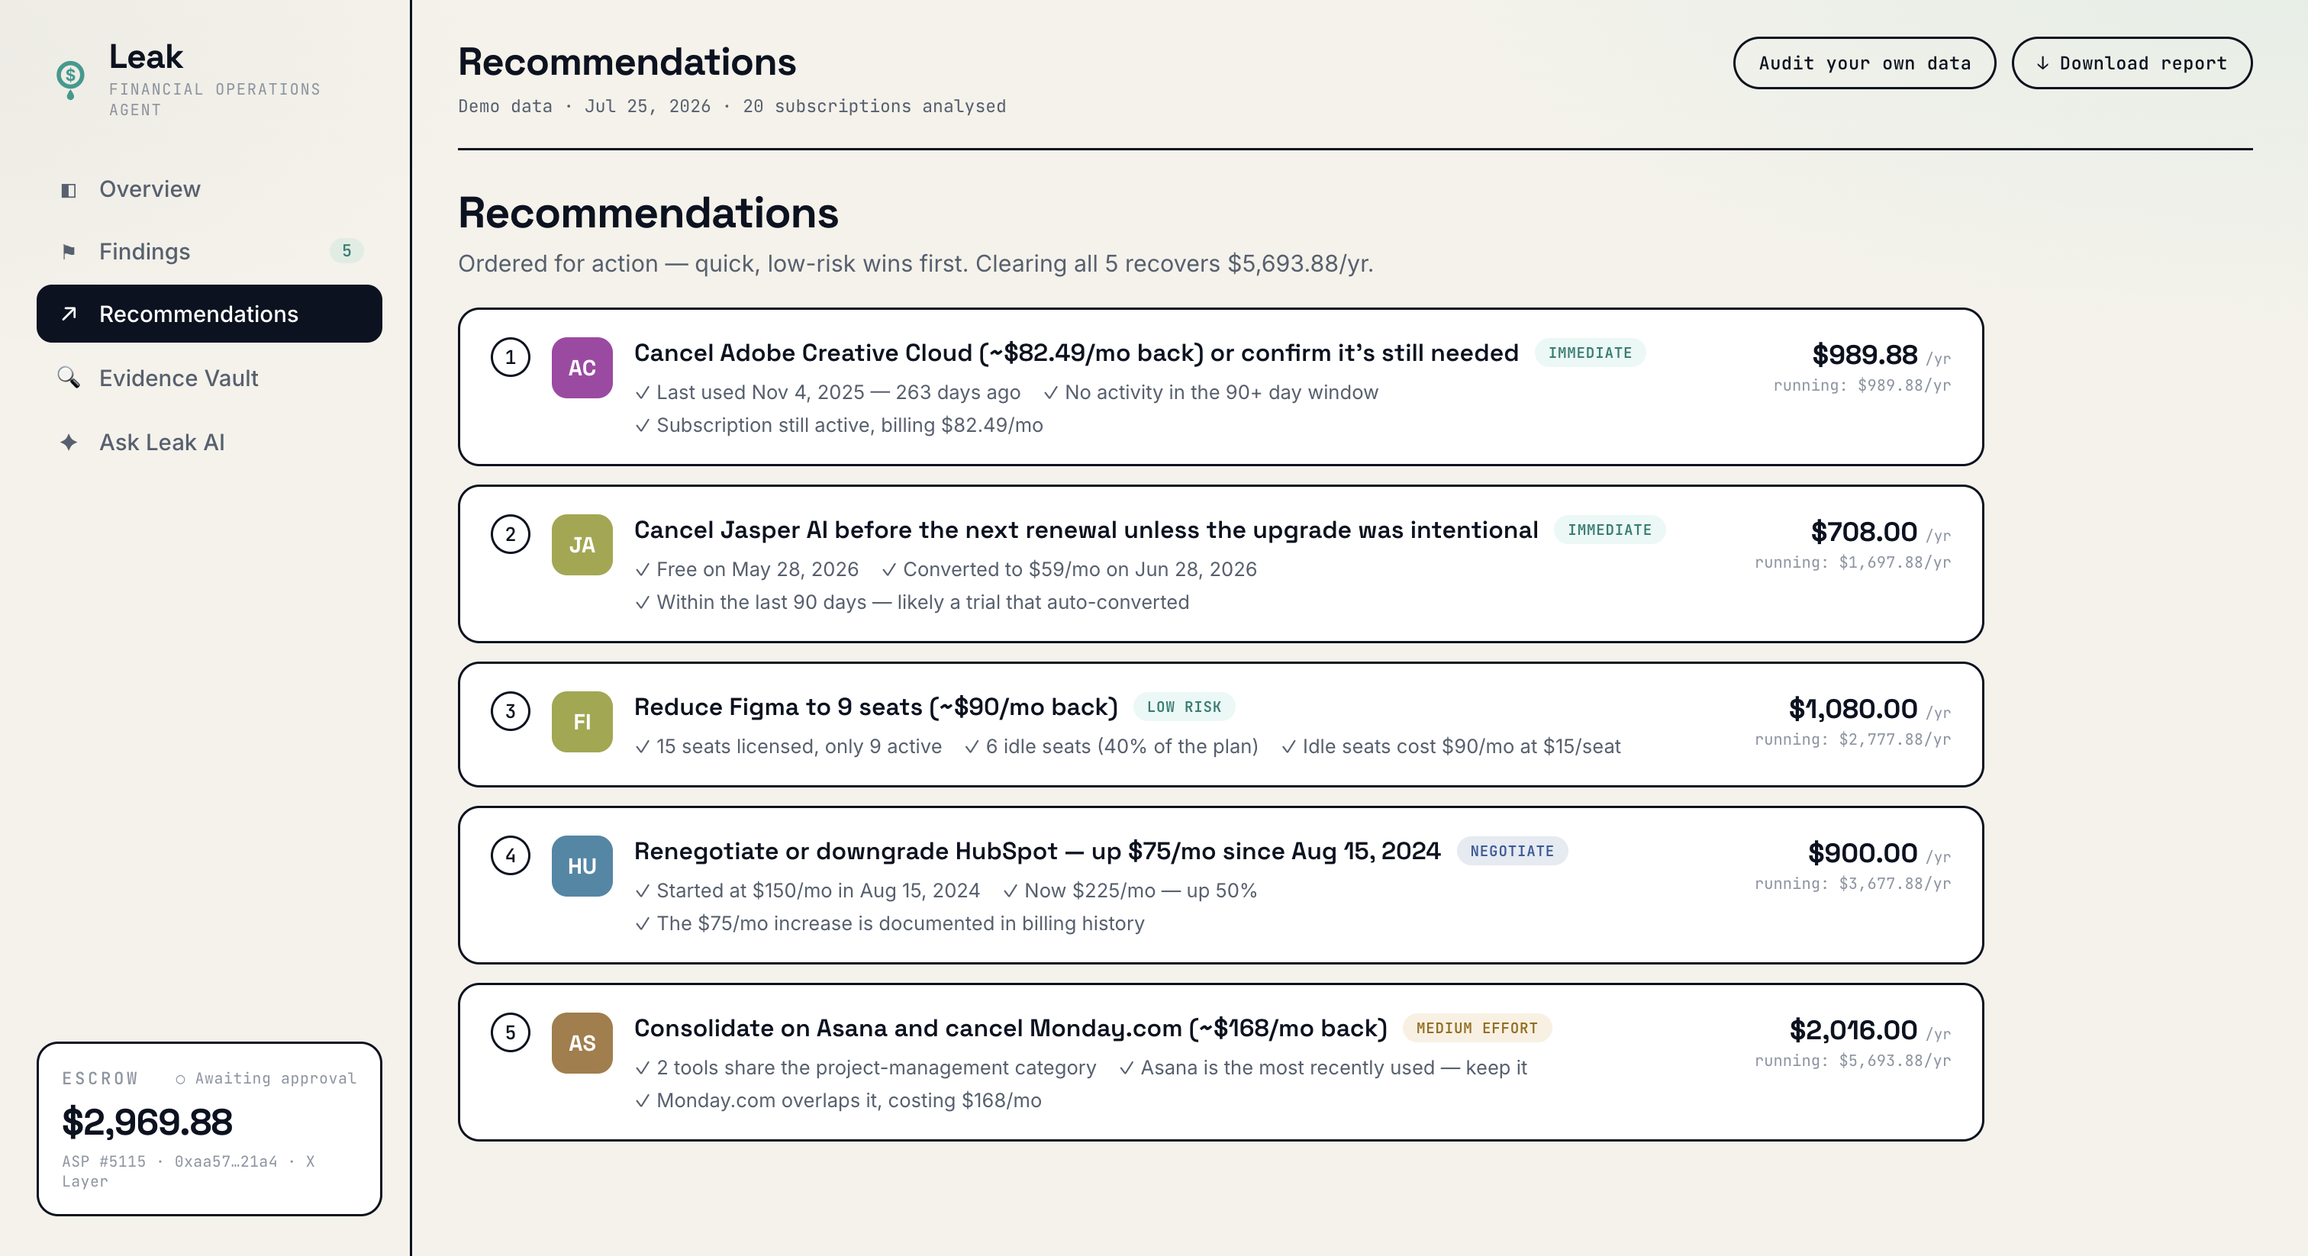Click the $2,016.00 yearly savings amount

point(1854,1030)
